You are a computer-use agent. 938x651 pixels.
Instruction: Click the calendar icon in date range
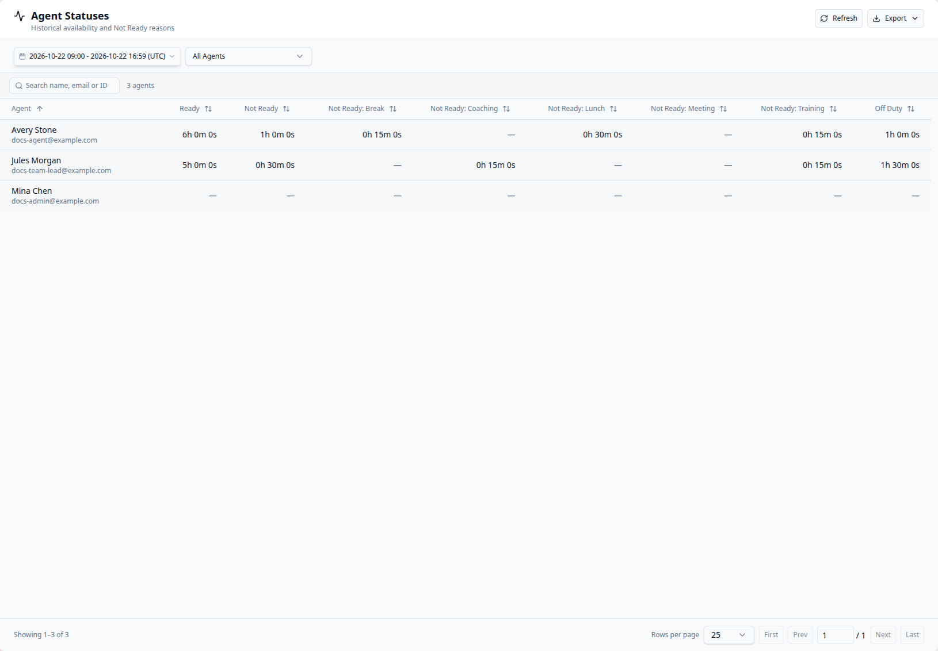(x=22, y=56)
